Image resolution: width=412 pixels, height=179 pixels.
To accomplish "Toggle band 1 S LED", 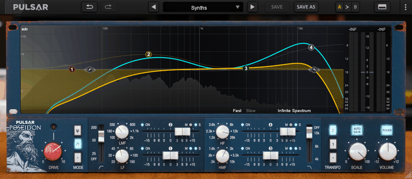I will click(196, 148).
